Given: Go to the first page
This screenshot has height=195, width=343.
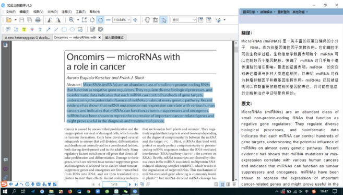Looking at the screenshot, I should click(x=93, y=185).
